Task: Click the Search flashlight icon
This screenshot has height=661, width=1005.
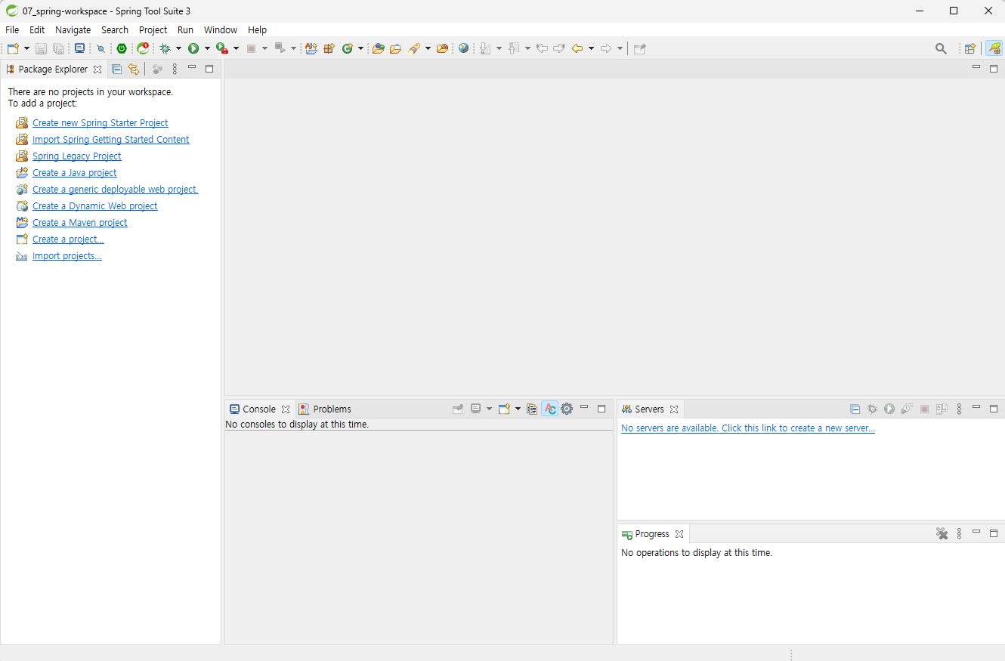Action: [414, 48]
